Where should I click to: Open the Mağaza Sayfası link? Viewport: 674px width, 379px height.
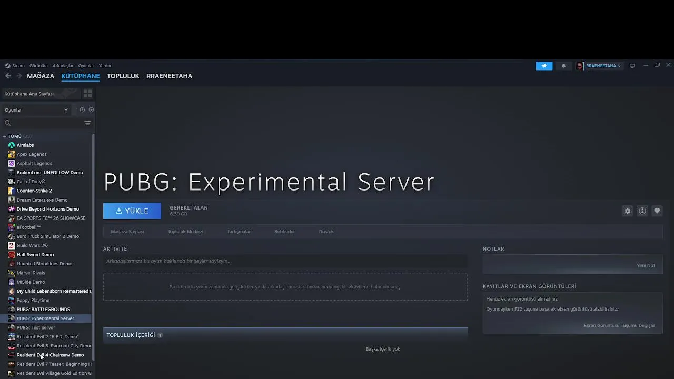127,232
